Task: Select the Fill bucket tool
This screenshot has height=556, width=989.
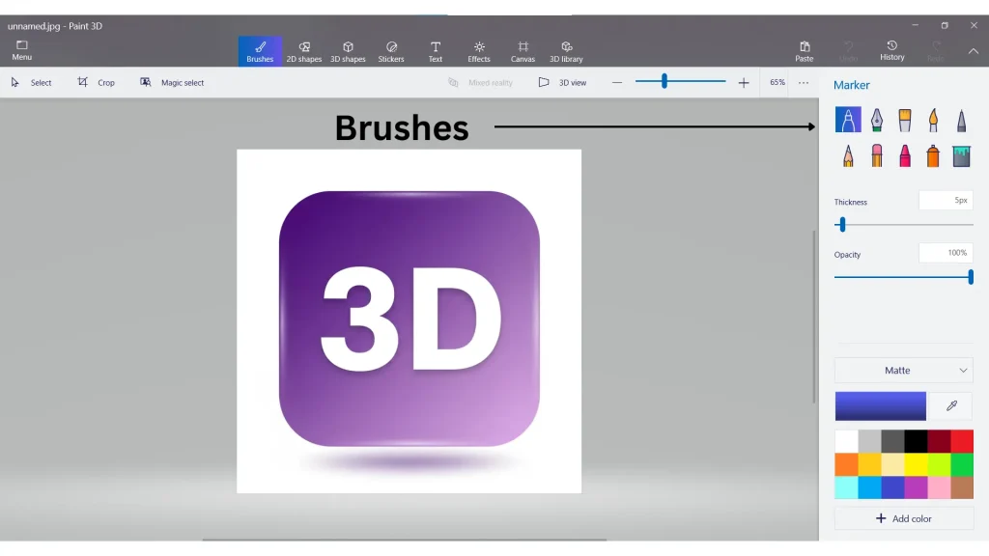Action: (961, 154)
